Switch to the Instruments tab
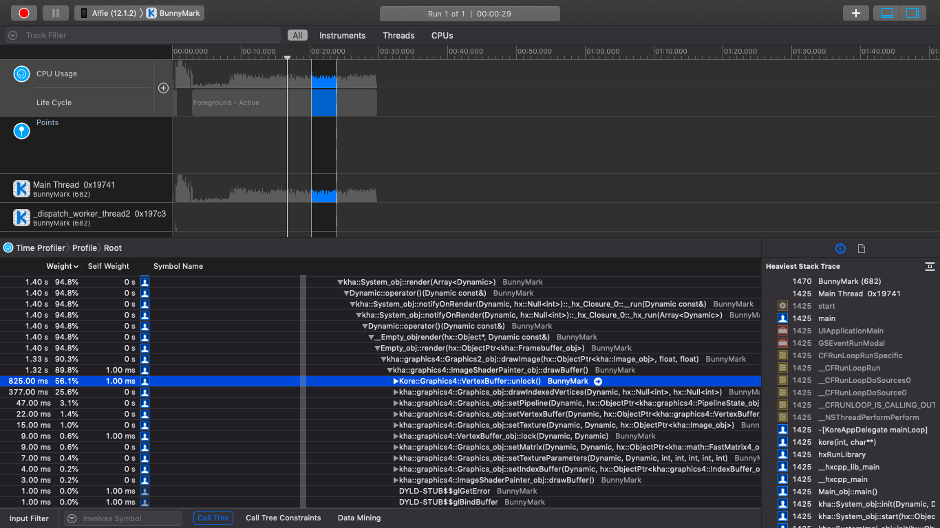This screenshot has width=940, height=528. (x=342, y=36)
